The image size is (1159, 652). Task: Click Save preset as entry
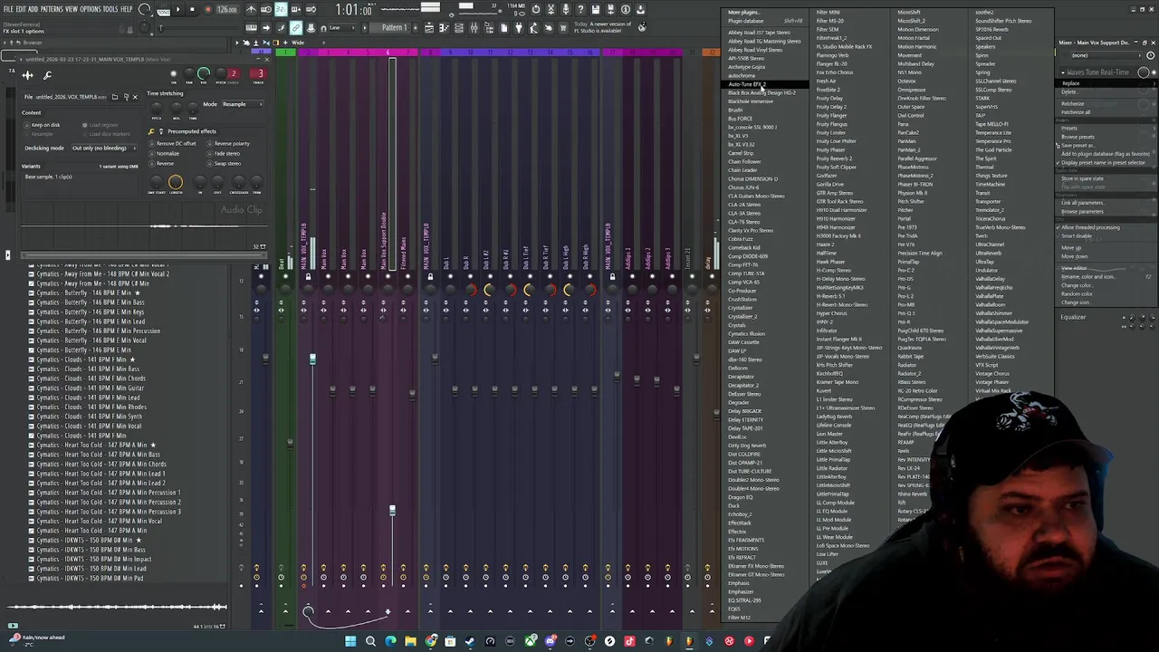click(x=1078, y=146)
